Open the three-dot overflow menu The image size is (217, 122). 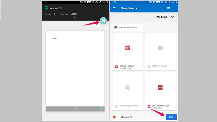[175, 8]
